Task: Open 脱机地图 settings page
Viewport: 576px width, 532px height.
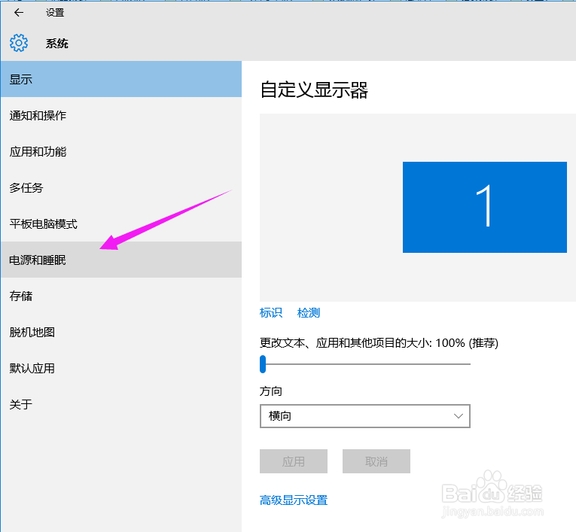Action: pos(121,332)
